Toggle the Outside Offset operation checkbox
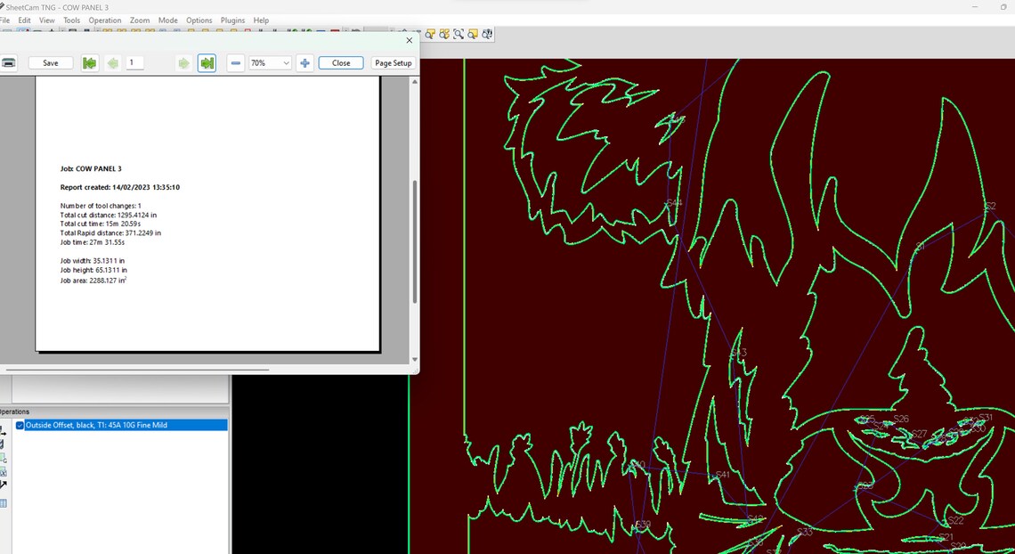This screenshot has height=554, width=1015. pyautogui.click(x=20, y=425)
